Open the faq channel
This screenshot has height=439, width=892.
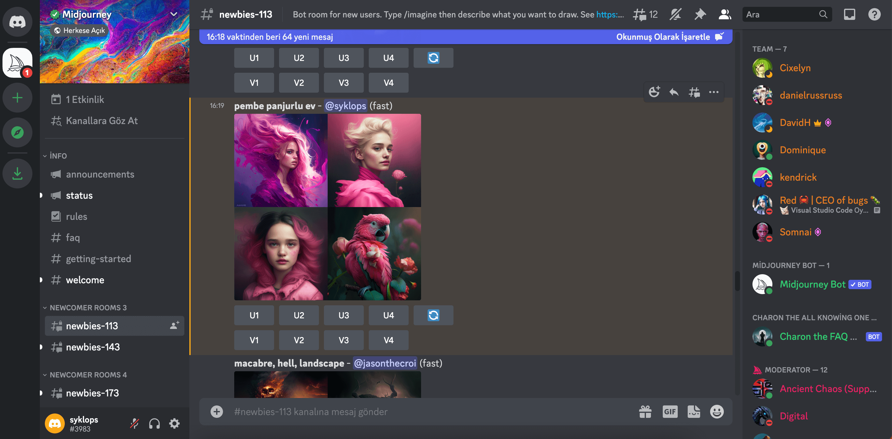[114, 238]
